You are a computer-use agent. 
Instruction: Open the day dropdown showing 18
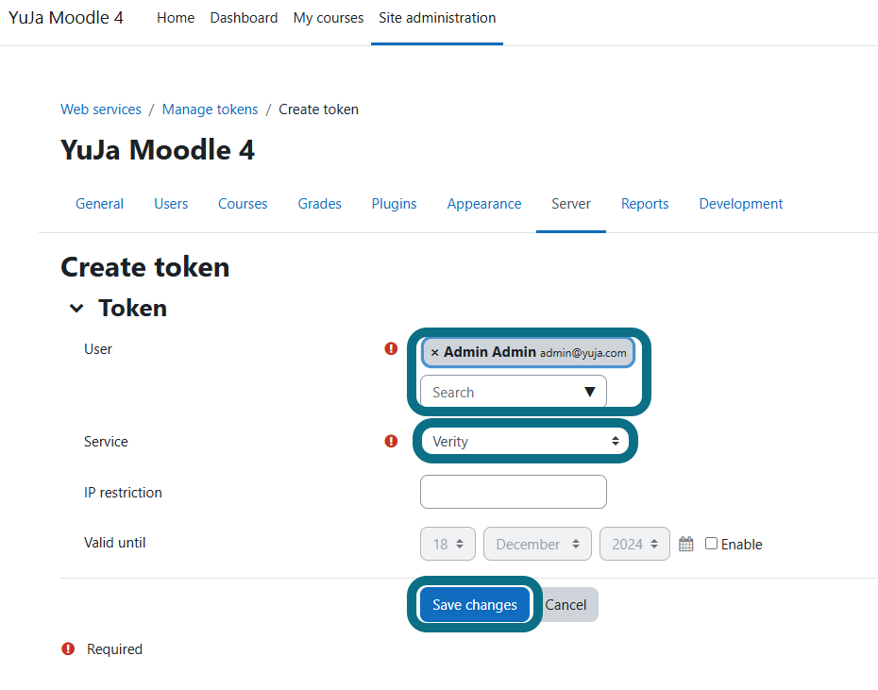point(447,544)
